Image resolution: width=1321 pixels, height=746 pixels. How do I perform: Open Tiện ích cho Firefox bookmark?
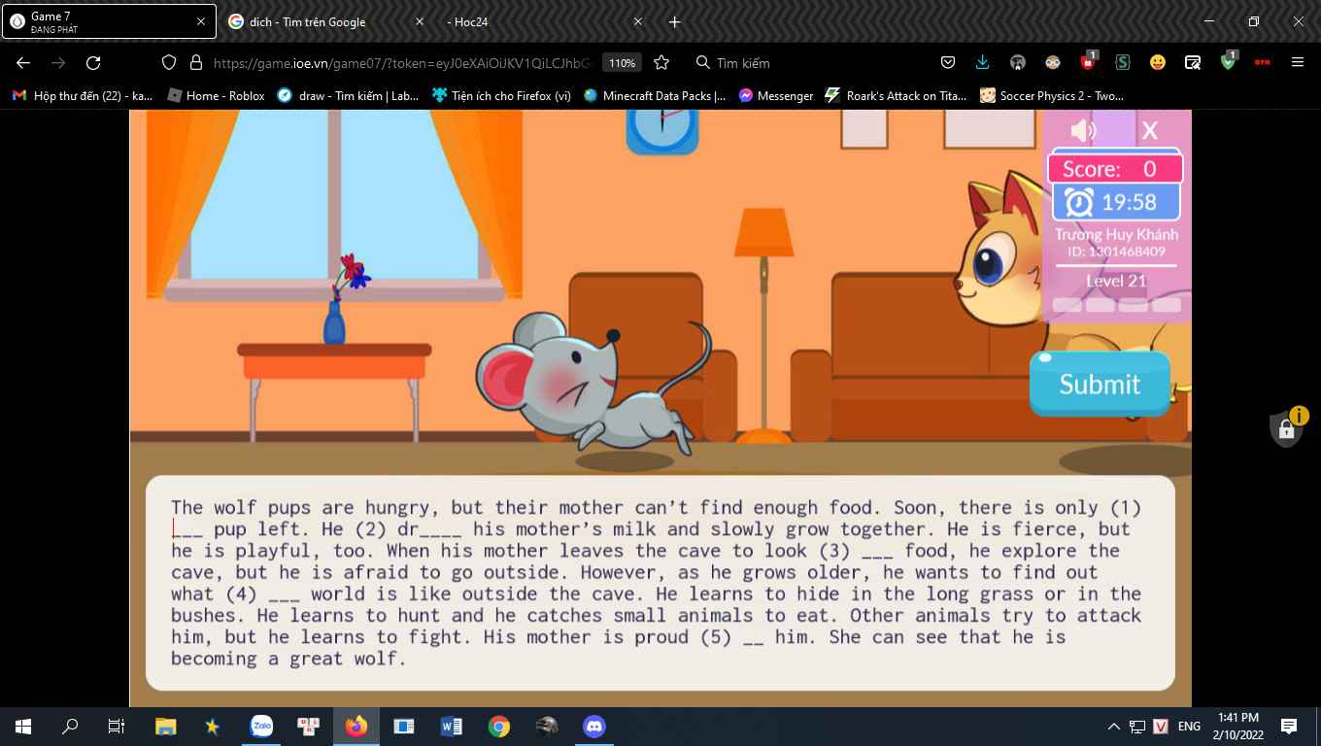[501, 95]
